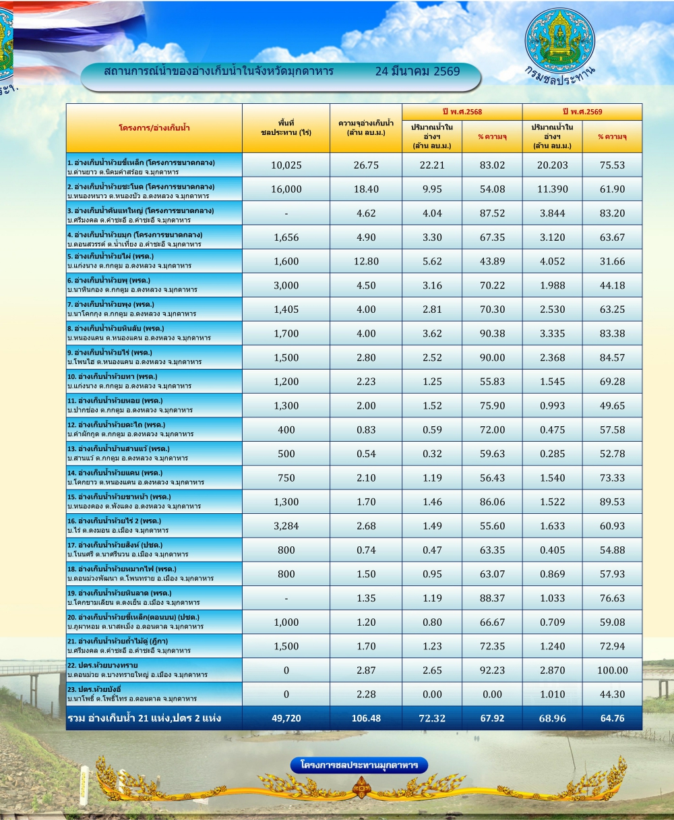Click the พื้นที่ชลประทาน (ไร่) column header
674x820 pixels.
(286, 128)
